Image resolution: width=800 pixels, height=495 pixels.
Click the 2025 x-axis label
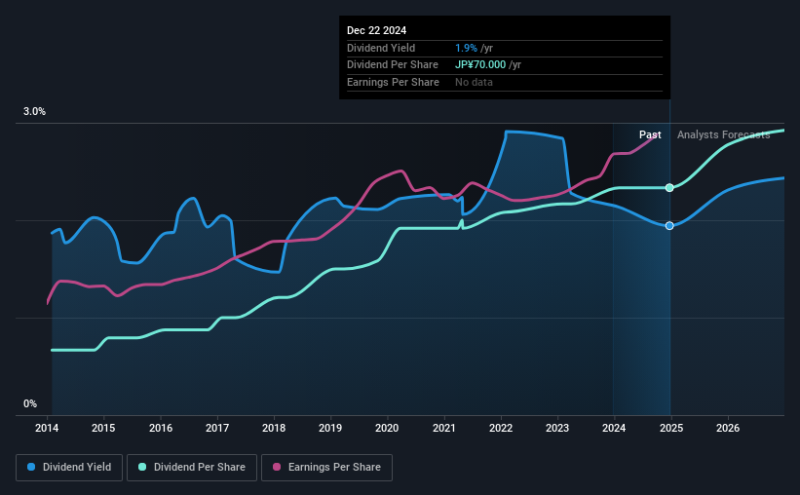(671, 428)
